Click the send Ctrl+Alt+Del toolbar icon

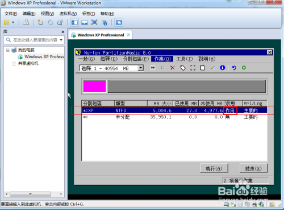(x=26, y=22)
